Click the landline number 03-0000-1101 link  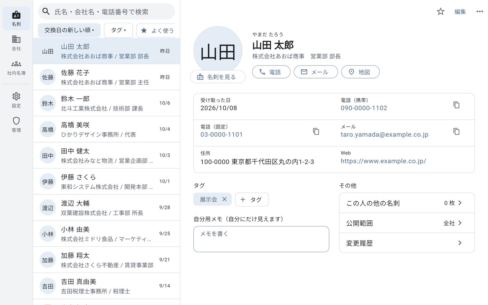(222, 135)
